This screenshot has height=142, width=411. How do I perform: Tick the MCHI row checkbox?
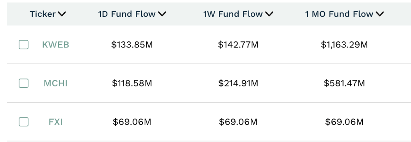point(24,84)
